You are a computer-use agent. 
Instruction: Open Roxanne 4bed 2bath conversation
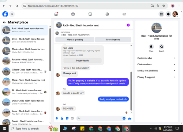25,61
